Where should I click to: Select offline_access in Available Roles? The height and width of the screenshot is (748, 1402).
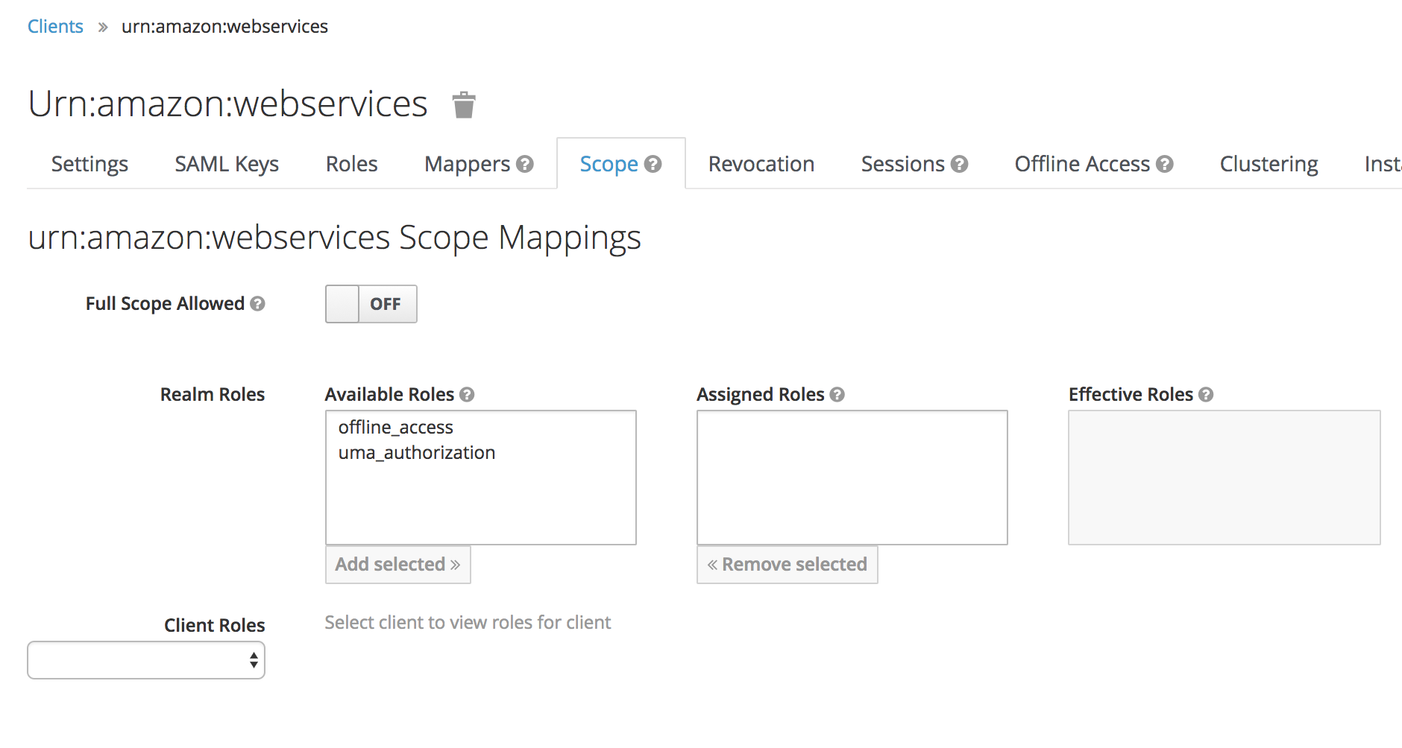[396, 428]
